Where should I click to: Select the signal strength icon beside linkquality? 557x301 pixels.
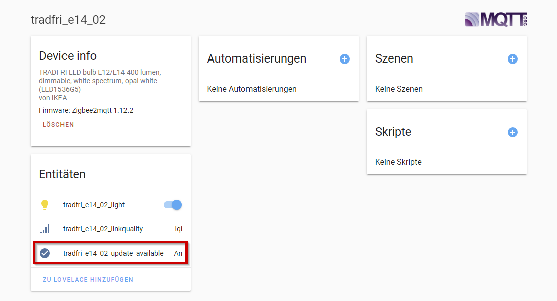click(x=45, y=228)
